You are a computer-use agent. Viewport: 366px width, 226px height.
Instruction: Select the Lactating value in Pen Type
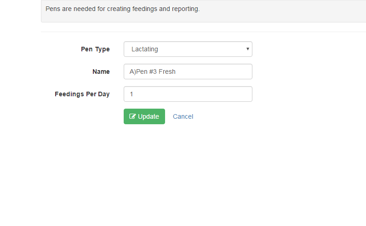tap(145, 49)
